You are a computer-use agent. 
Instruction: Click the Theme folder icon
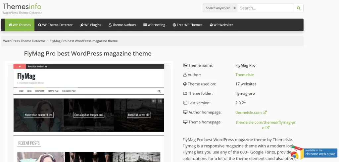coord(185,93)
